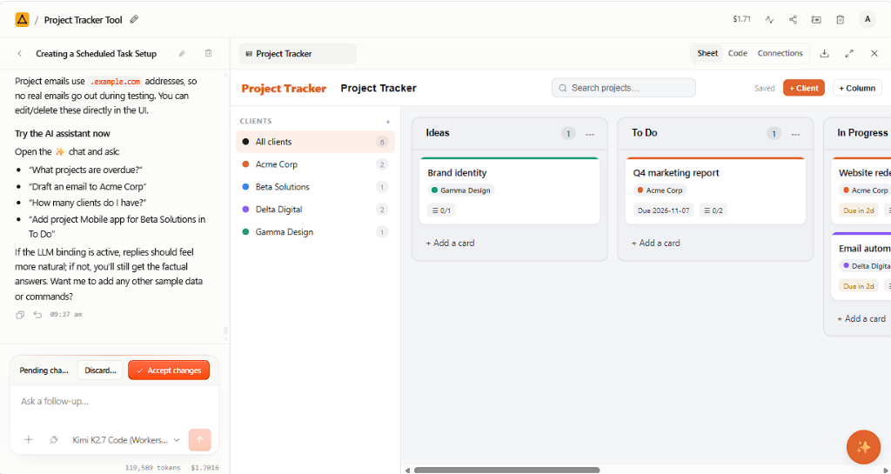
Task: Open the Brand identity card
Action: [x=509, y=191]
